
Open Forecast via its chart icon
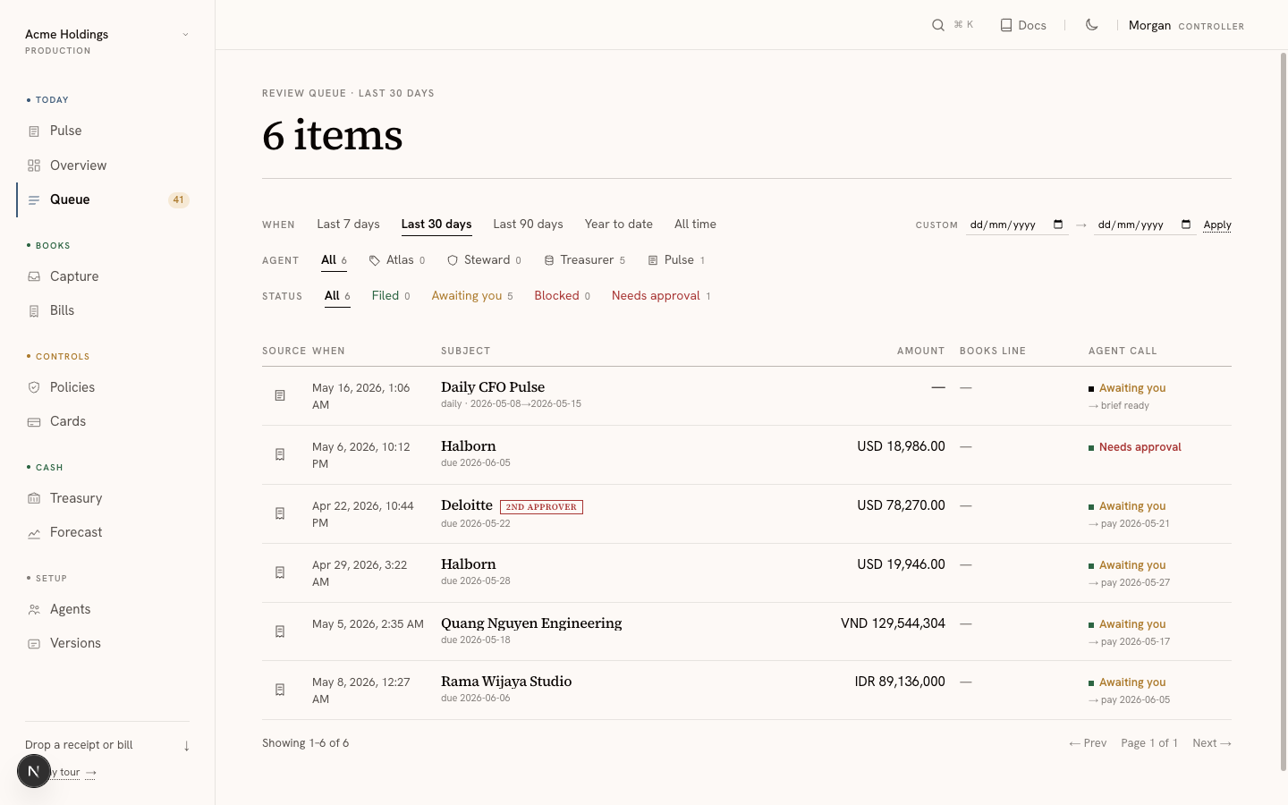pos(34,533)
